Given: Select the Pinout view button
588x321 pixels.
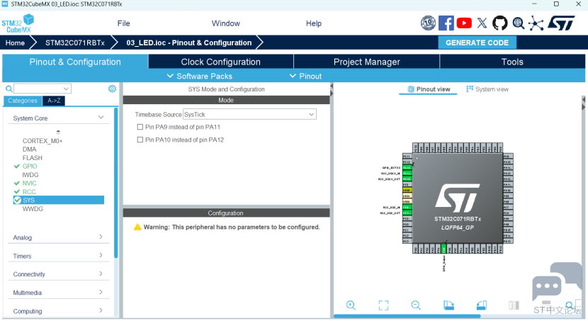Looking at the screenshot, I should [x=429, y=89].
